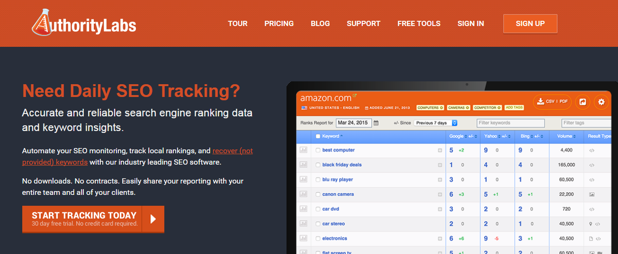
Task: Click the ADD TAGS button
Action: coord(514,108)
